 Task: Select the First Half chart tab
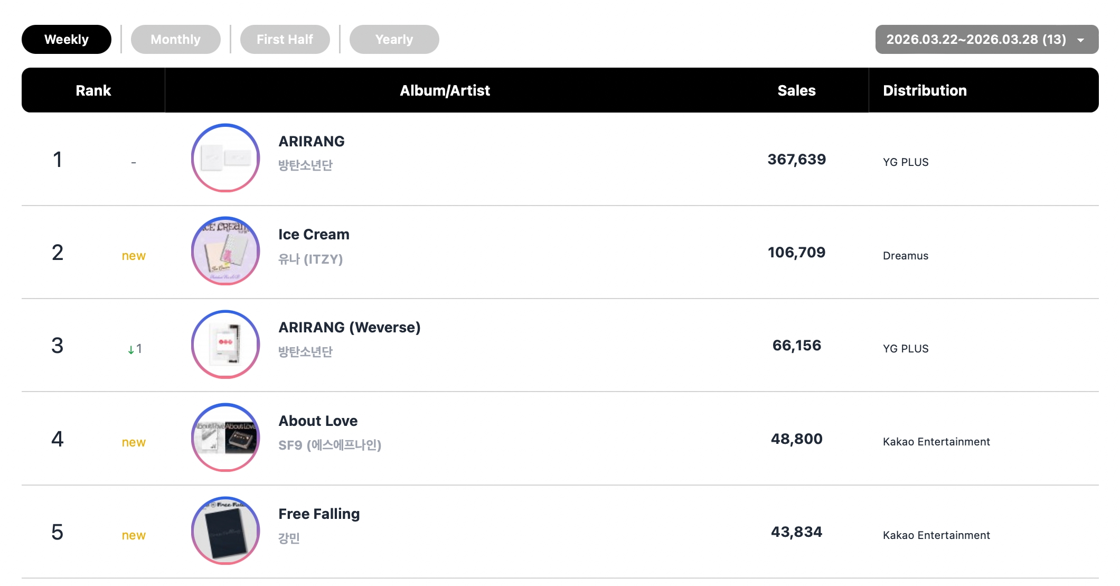coord(285,40)
